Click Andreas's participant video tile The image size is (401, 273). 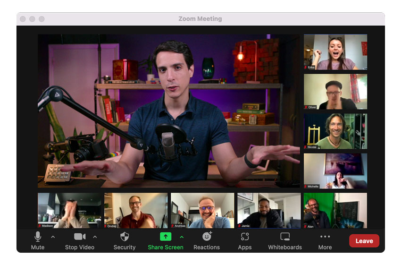[x=202, y=210]
